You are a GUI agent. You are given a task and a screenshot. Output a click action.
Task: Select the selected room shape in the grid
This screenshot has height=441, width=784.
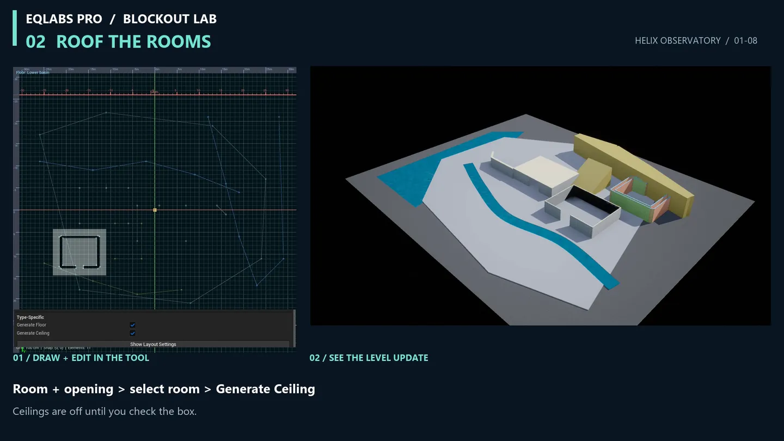pos(79,252)
